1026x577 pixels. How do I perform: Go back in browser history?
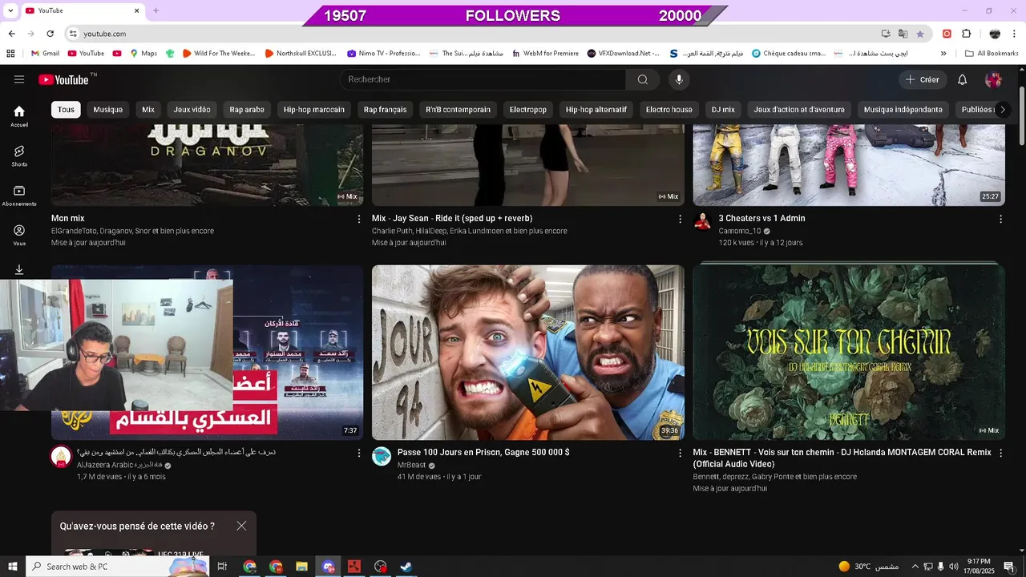click(11, 34)
